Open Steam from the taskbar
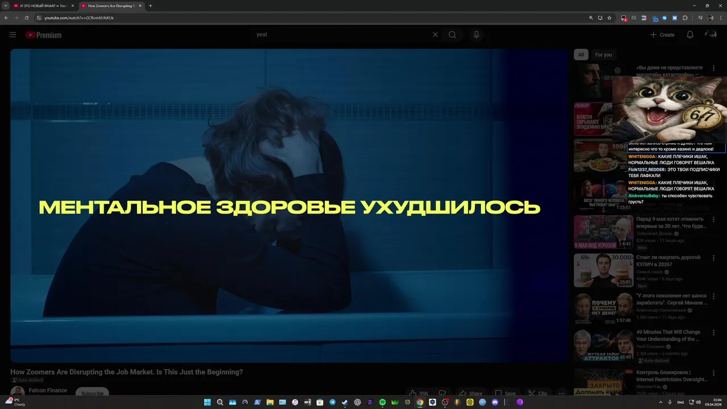727x409 pixels. tap(345, 402)
